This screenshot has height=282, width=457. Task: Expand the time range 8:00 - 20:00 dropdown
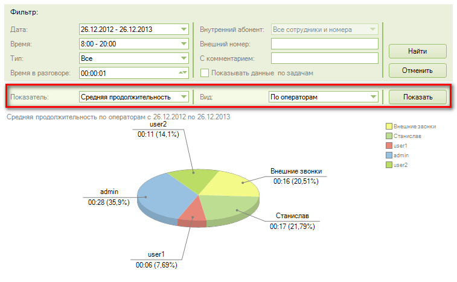tap(184, 44)
